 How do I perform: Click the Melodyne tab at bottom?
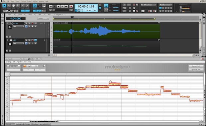click(x=33, y=124)
